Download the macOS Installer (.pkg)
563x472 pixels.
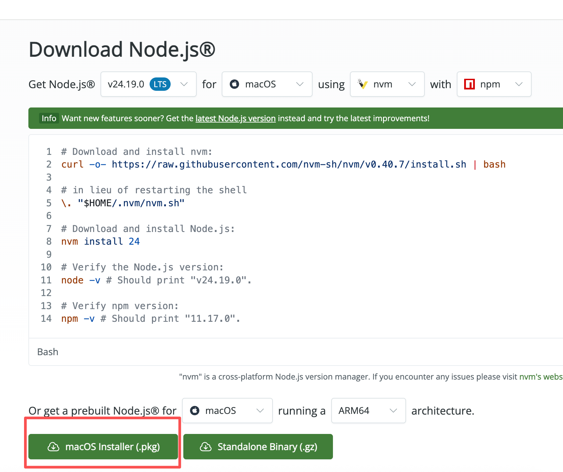tap(103, 447)
